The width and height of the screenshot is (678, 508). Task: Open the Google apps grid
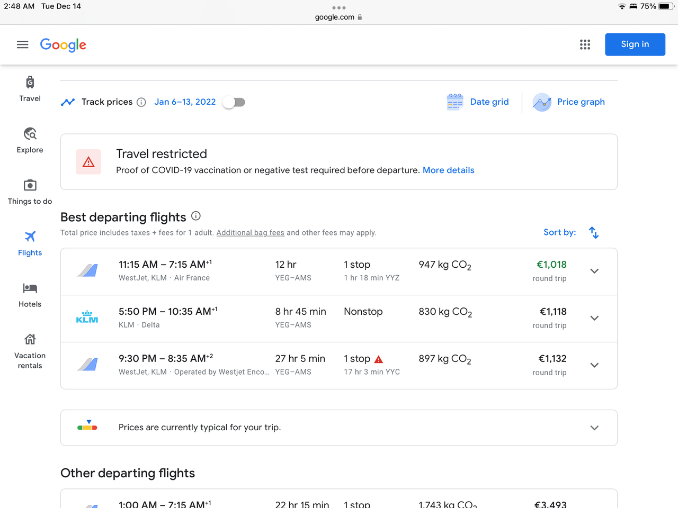[585, 45]
